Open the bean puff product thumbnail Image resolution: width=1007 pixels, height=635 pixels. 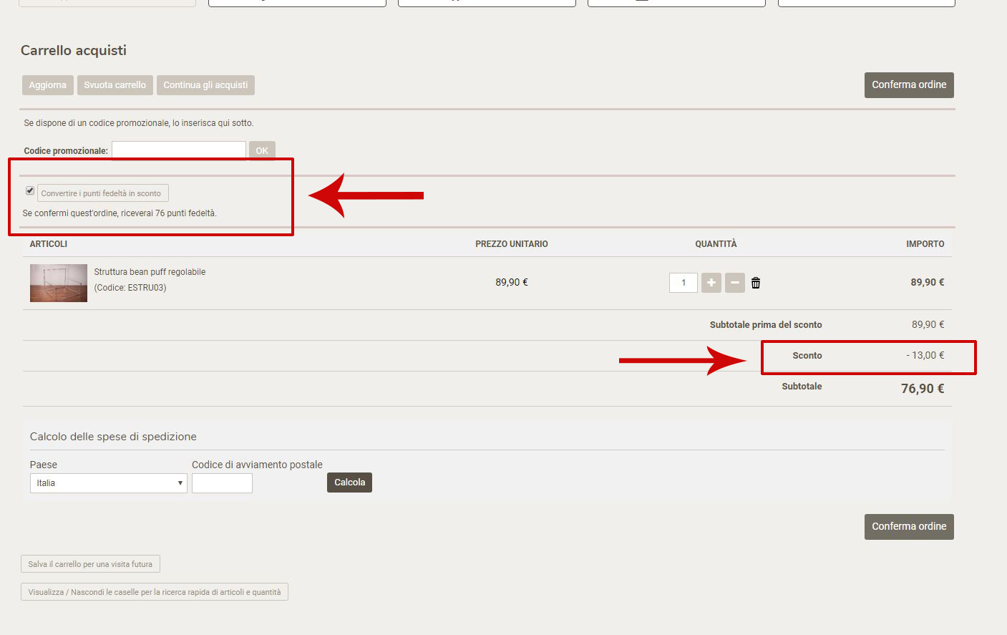tap(59, 283)
